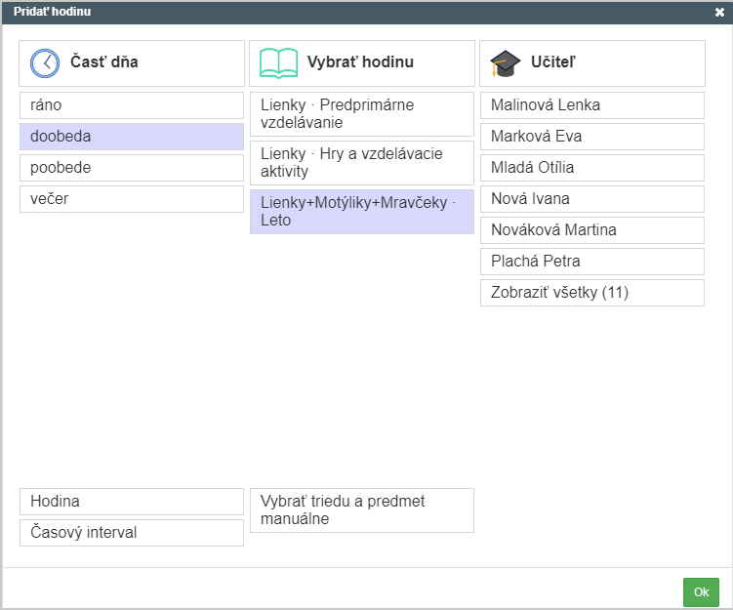Select Lienky Hry a vzdelávacie aktivity
This screenshot has width=733, height=610.
pyautogui.click(x=362, y=163)
